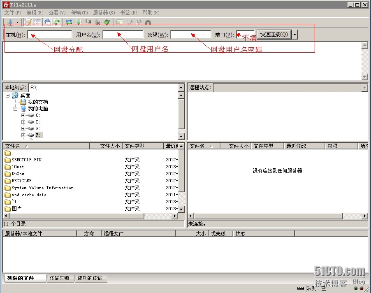371x293 pixels.
Task: Sort local files by 文件大小 column
Action: 106,146
